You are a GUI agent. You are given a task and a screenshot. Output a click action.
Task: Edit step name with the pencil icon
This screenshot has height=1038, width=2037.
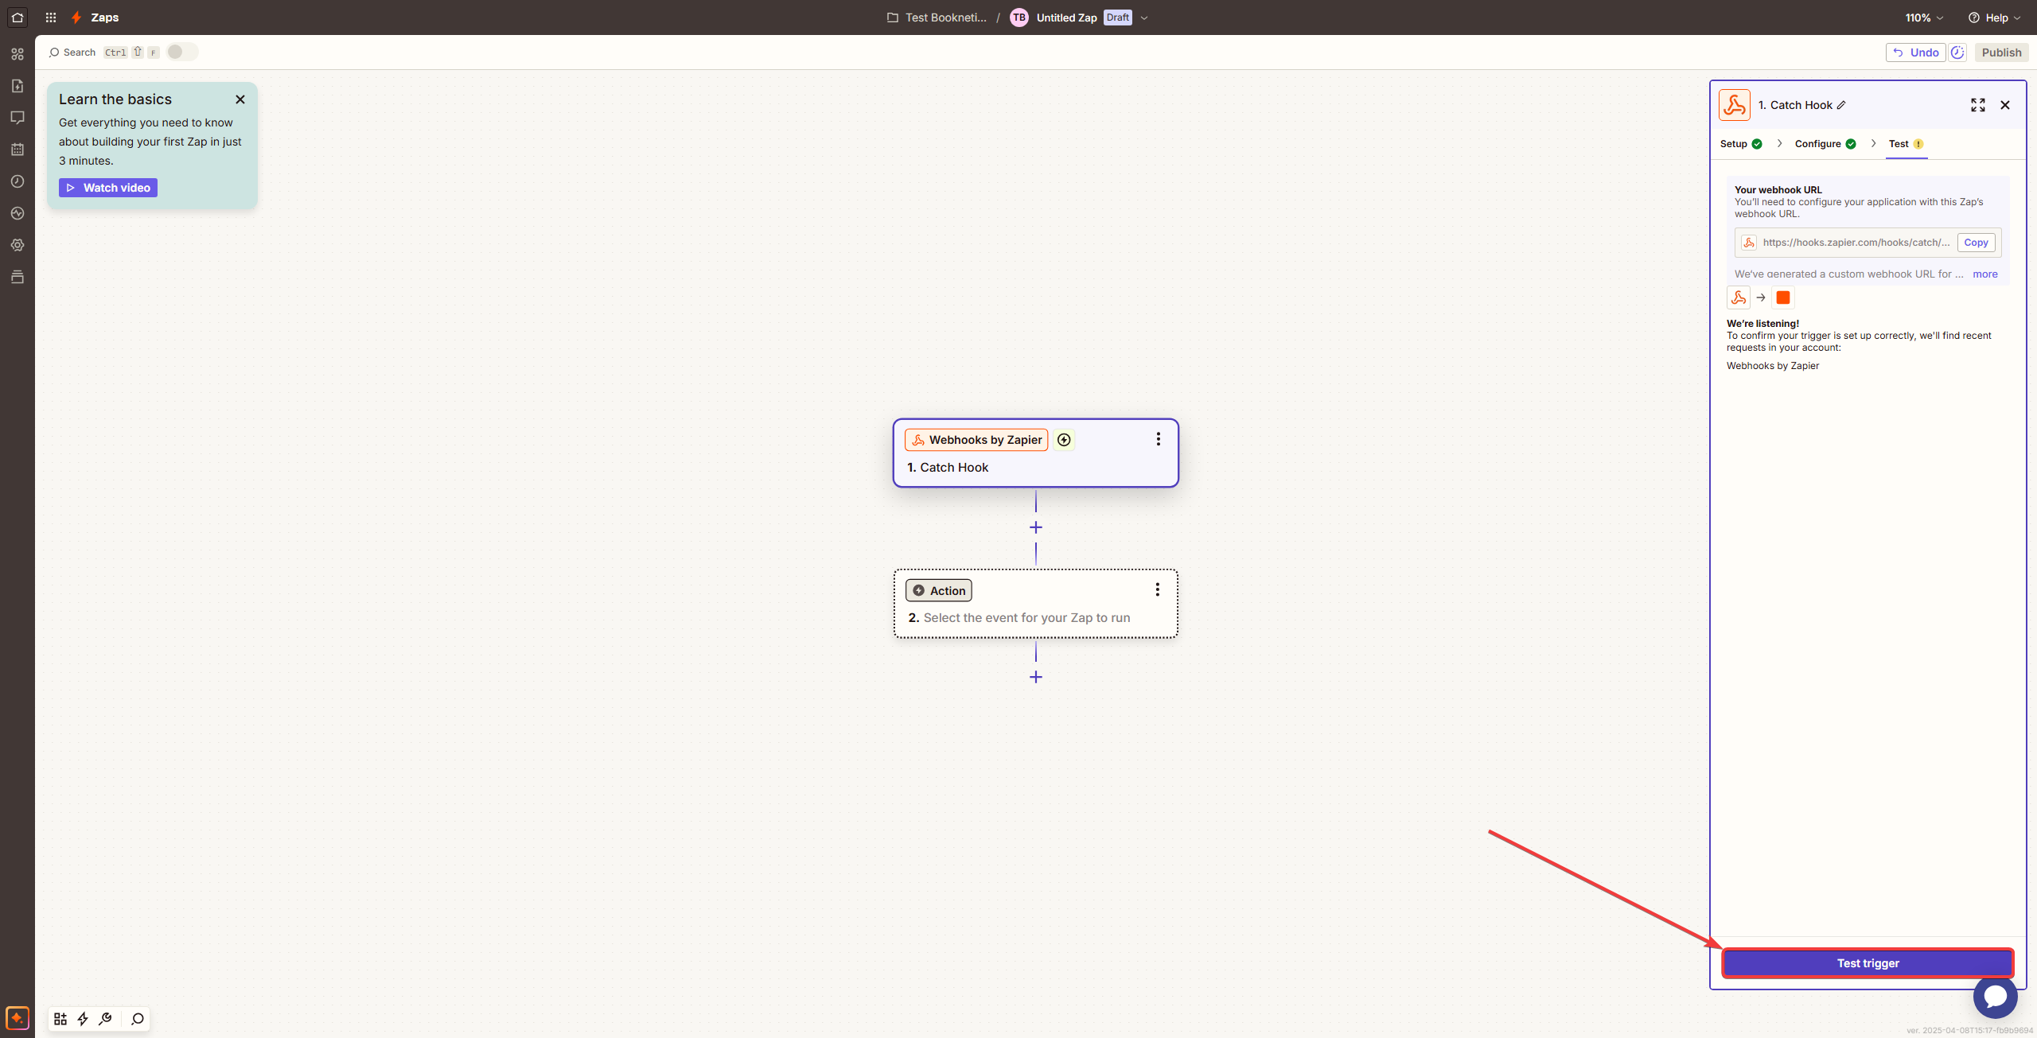coord(1841,105)
